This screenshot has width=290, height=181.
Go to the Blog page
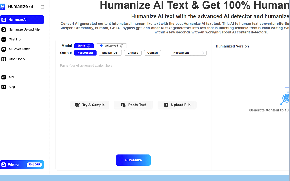tap(12, 87)
